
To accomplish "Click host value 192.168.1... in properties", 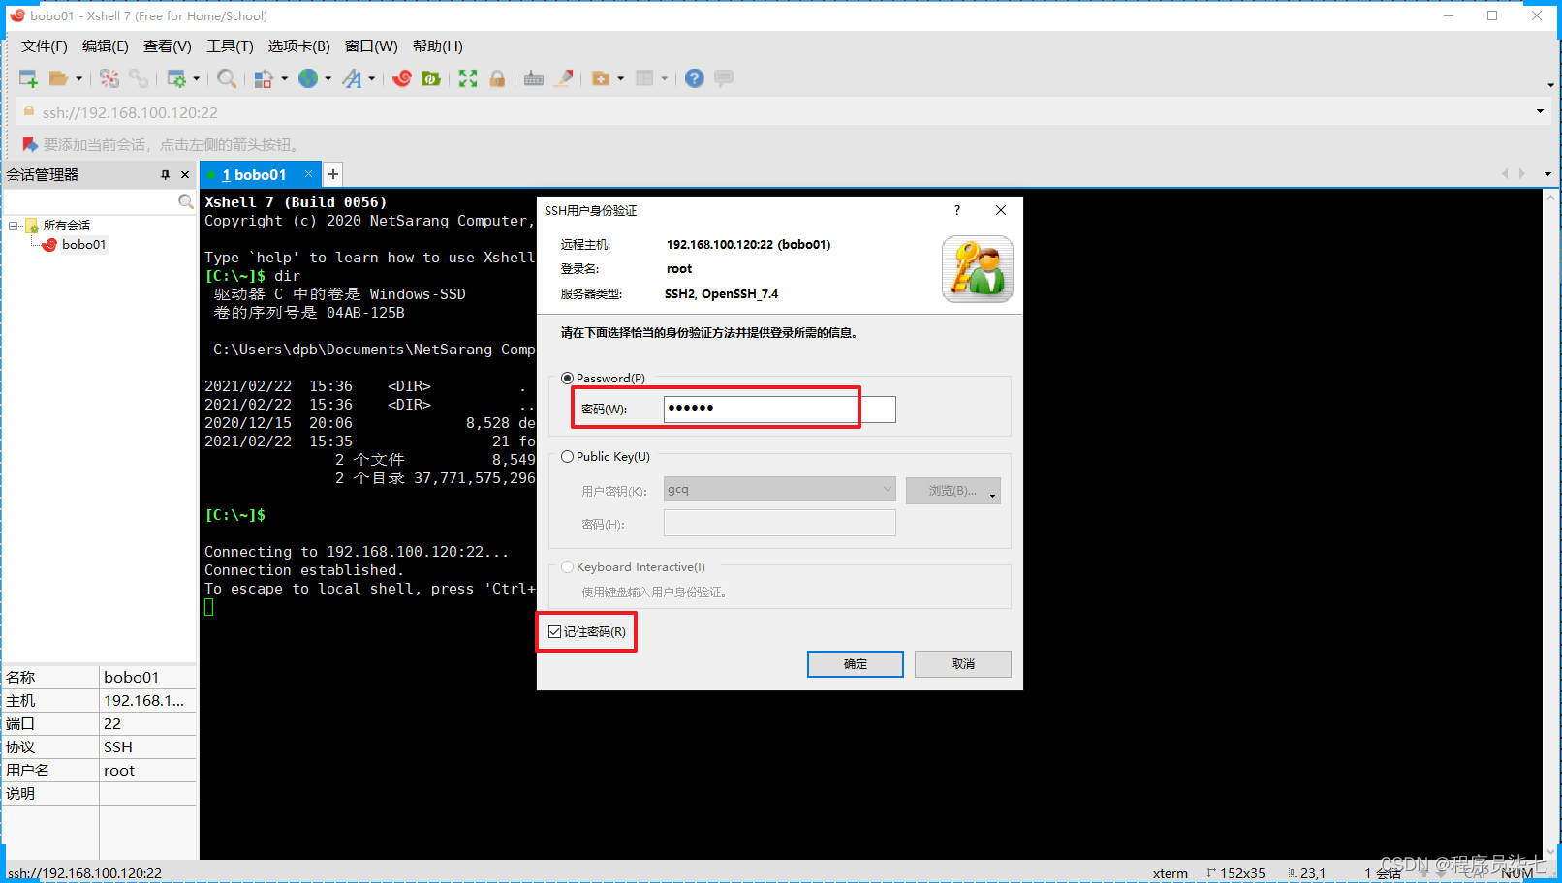I will click(147, 701).
